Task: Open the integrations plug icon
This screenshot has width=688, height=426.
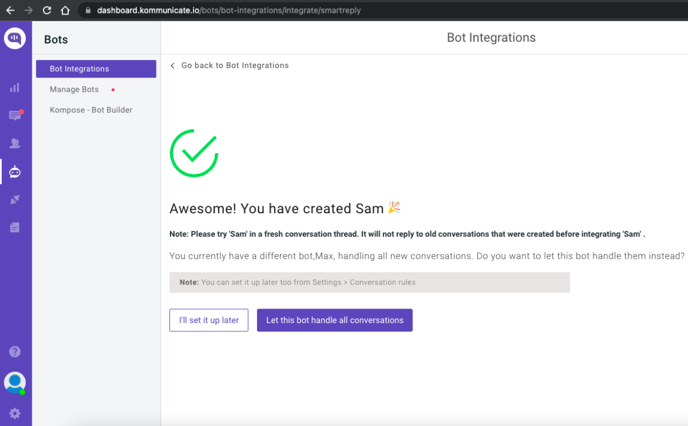Action: click(x=15, y=199)
